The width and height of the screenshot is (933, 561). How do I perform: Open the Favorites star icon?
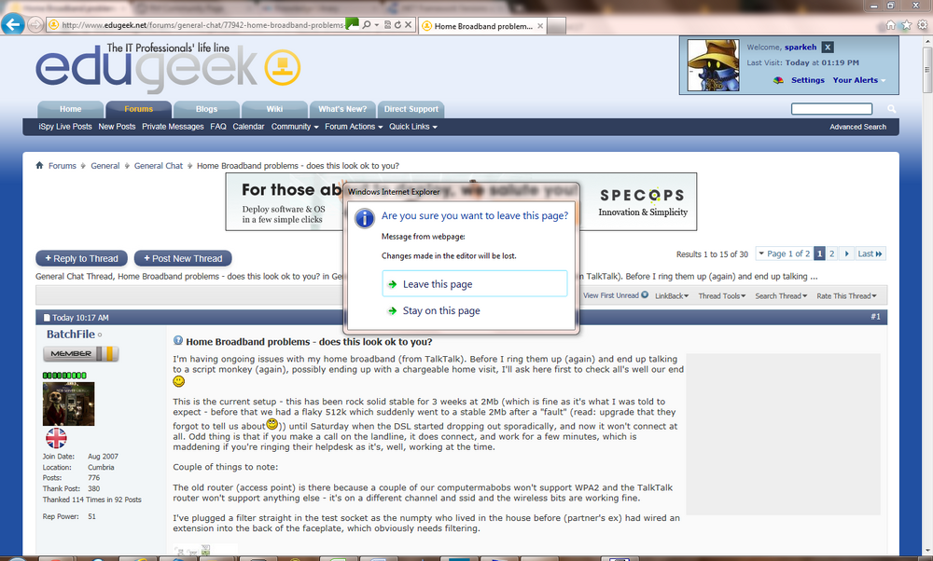point(906,25)
